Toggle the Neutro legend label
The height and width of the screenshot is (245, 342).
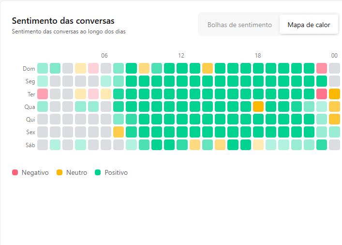76,172
